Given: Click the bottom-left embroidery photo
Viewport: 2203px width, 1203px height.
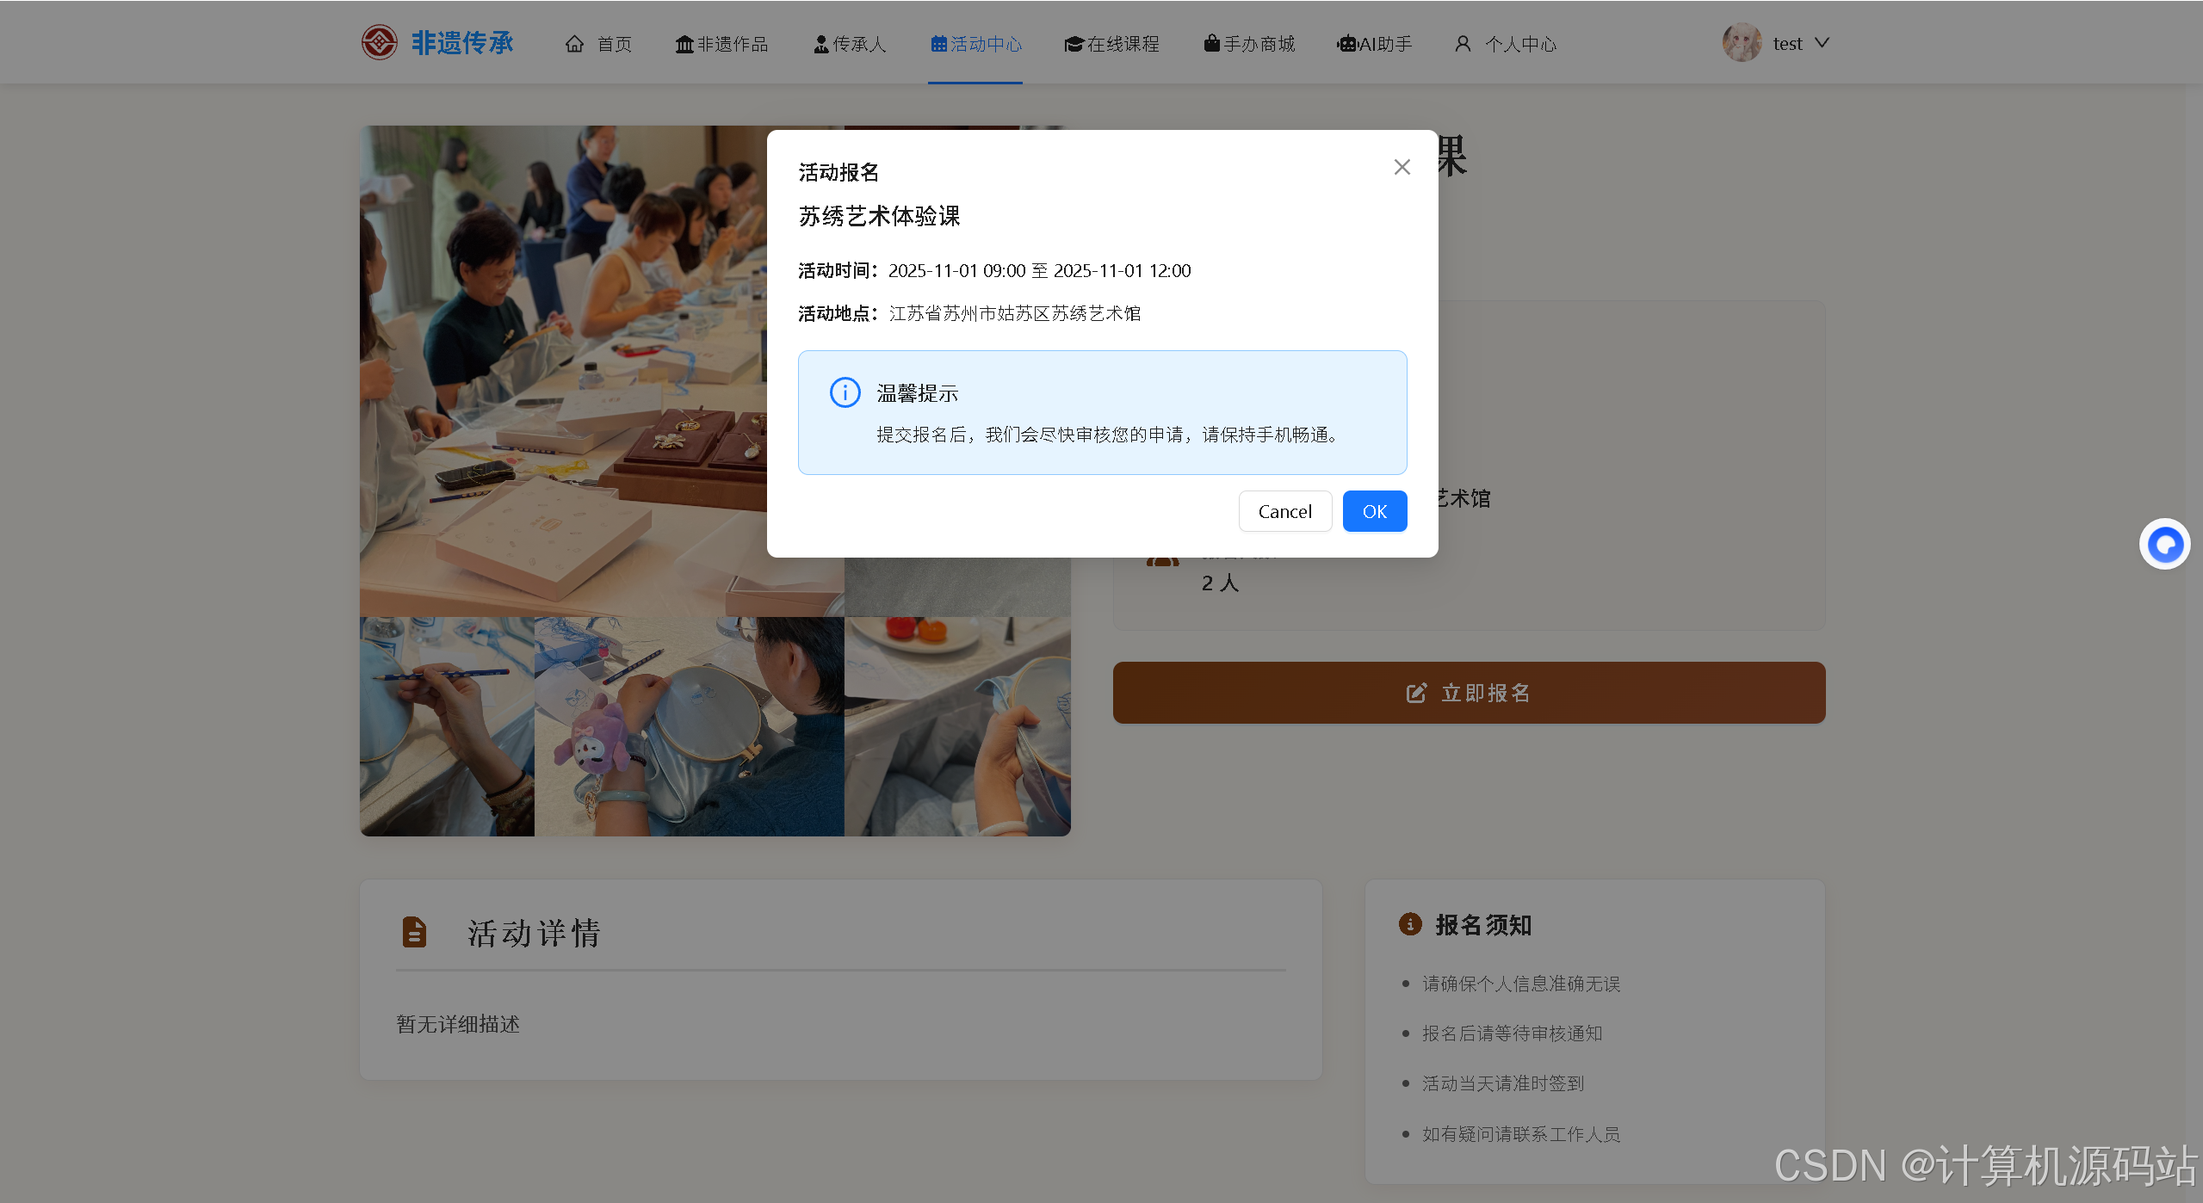Looking at the screenshot, I should [447, 725].
